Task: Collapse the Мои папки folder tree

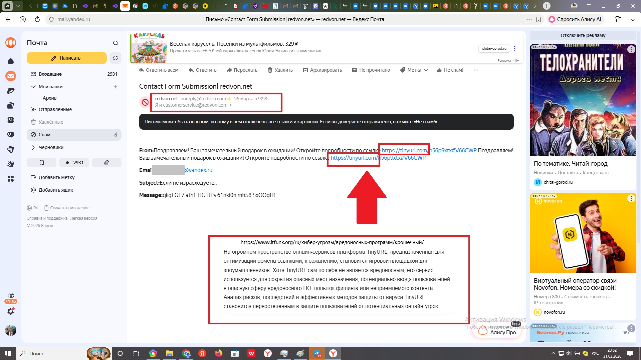Action: coord(33,87)
